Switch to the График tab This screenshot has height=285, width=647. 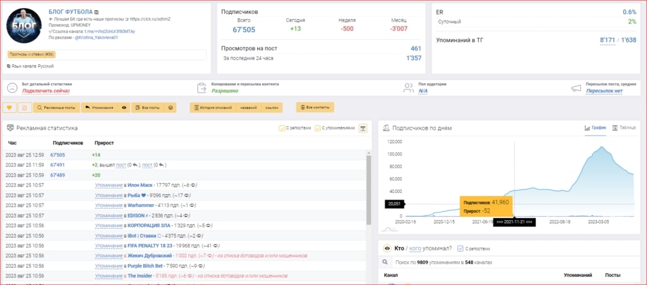pyautogui.click(x=595, y=127)
